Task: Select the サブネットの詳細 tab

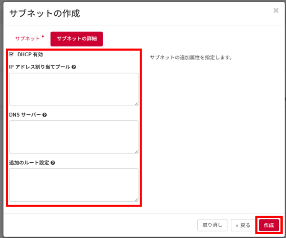Action: 77,39
